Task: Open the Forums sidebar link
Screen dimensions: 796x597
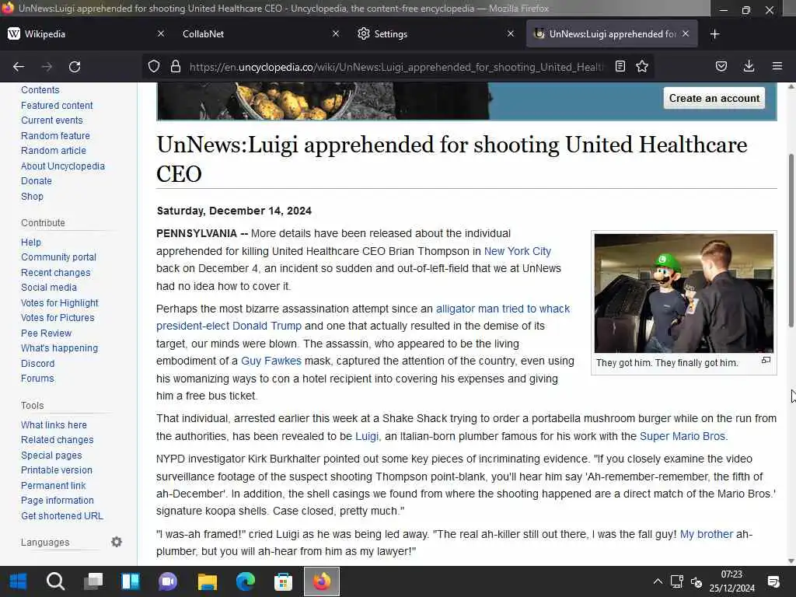Action: (x=37, y=379)
